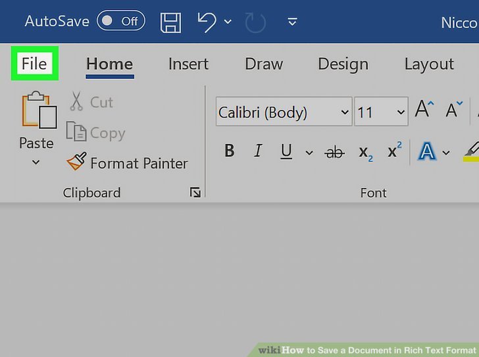Click the Copy button
The image size is (479, 357).
pyautogui.click(x=95, y=132)
